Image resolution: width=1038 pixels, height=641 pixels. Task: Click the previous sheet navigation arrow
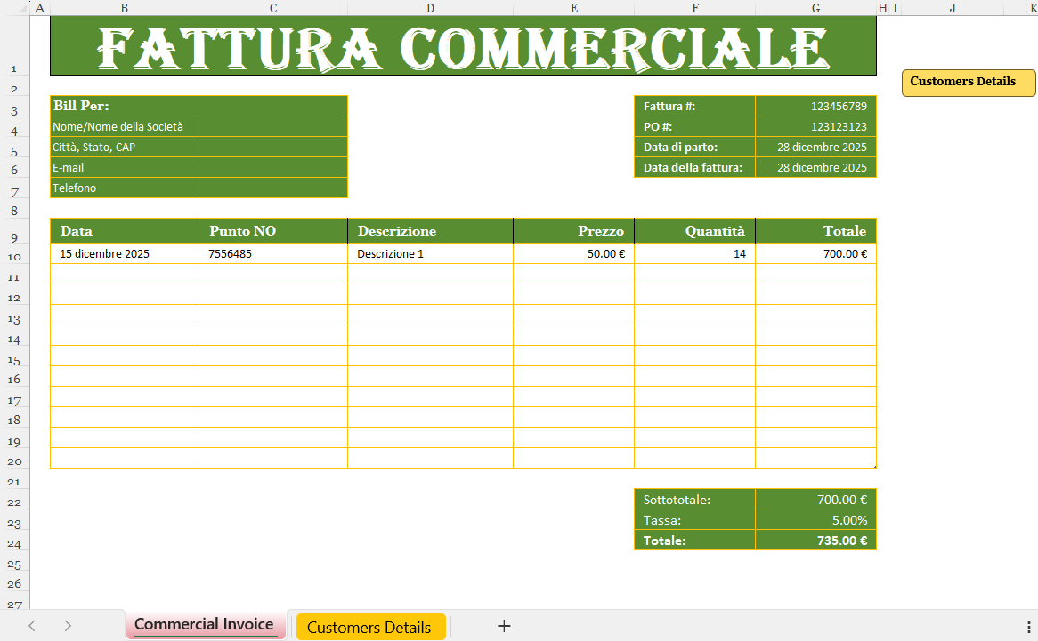32,625
